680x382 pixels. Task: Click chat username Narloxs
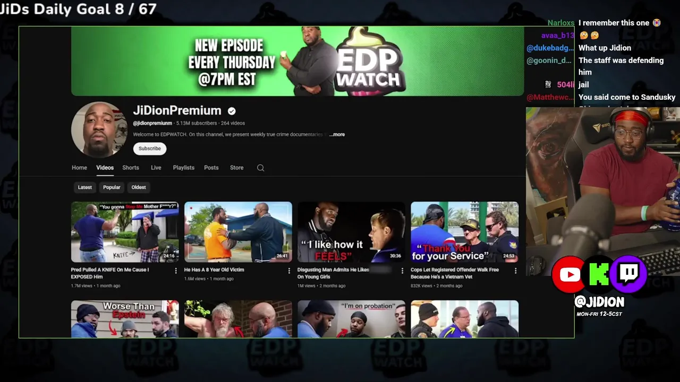[561, 23]
